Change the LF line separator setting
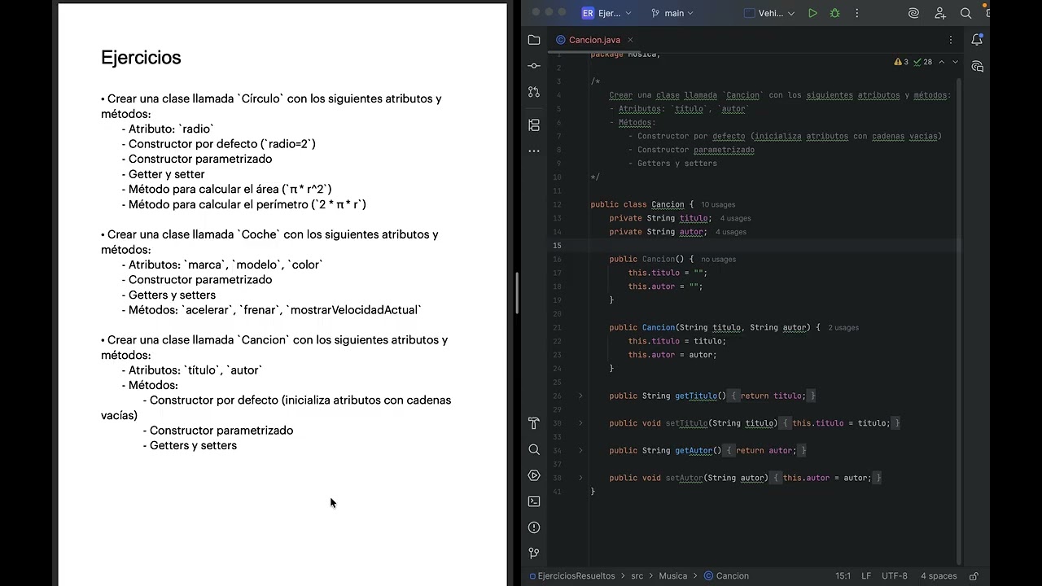This screenshot has width=1042, height=586. [x=866, y=576]
